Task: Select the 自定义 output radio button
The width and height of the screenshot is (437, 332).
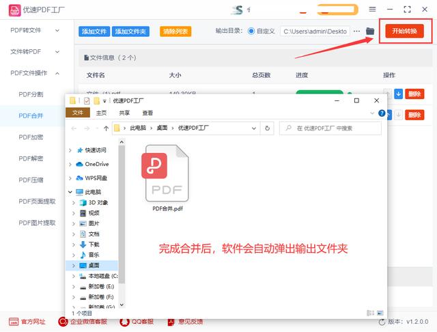Action: [x=251, y=31]
